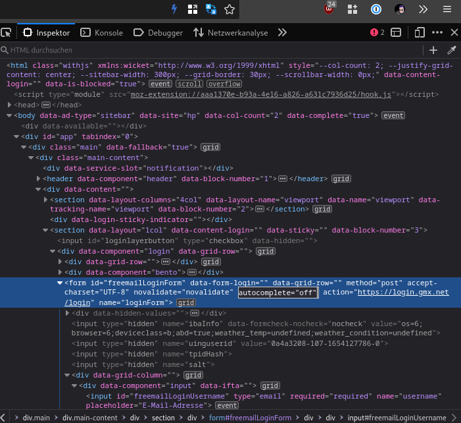Activate the element picker tool
This screenshot has height=423, width=461.
6,32
